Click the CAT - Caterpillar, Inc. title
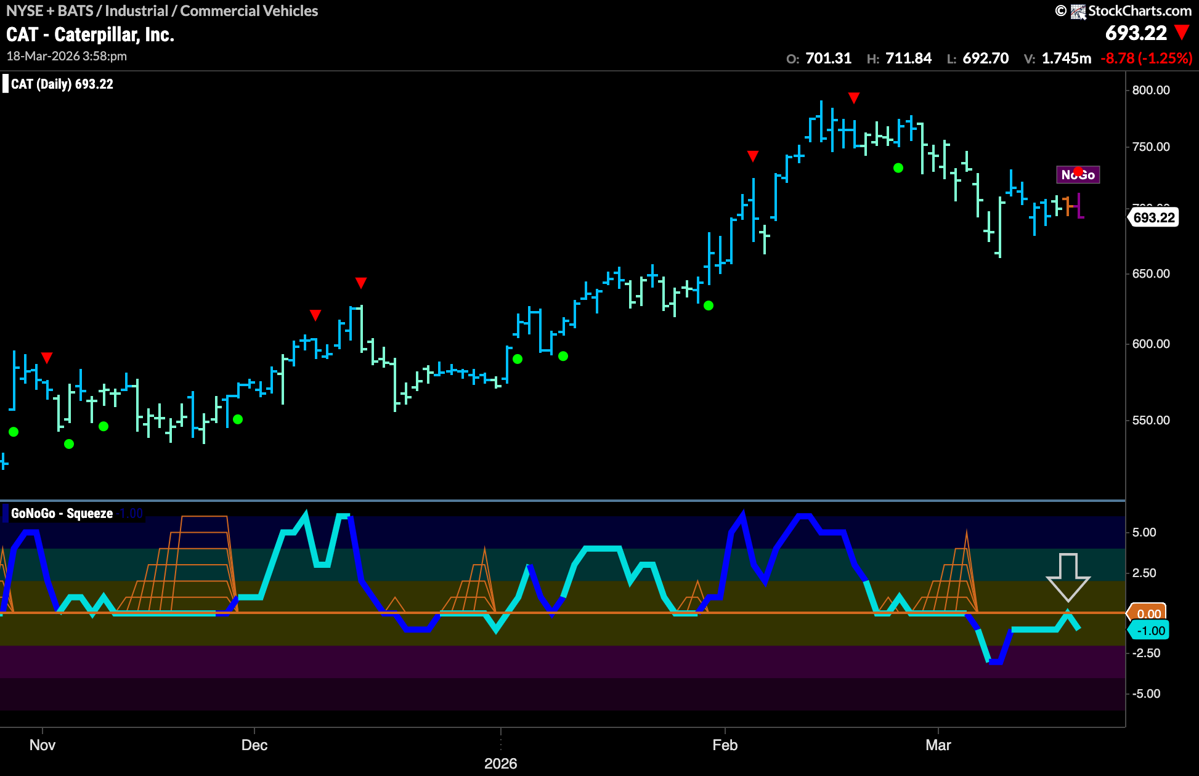Image resolution: width=1199 pixels, height=776 pixels. (90, 34)
